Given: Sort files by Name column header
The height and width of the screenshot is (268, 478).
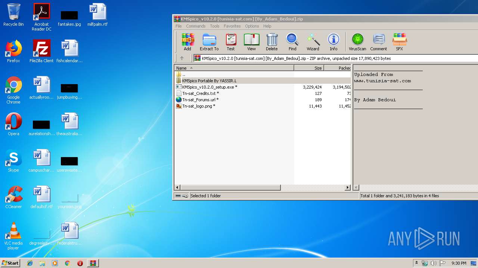Looking at the screenshot, I should pyautogui.click(x=234, y=68).
